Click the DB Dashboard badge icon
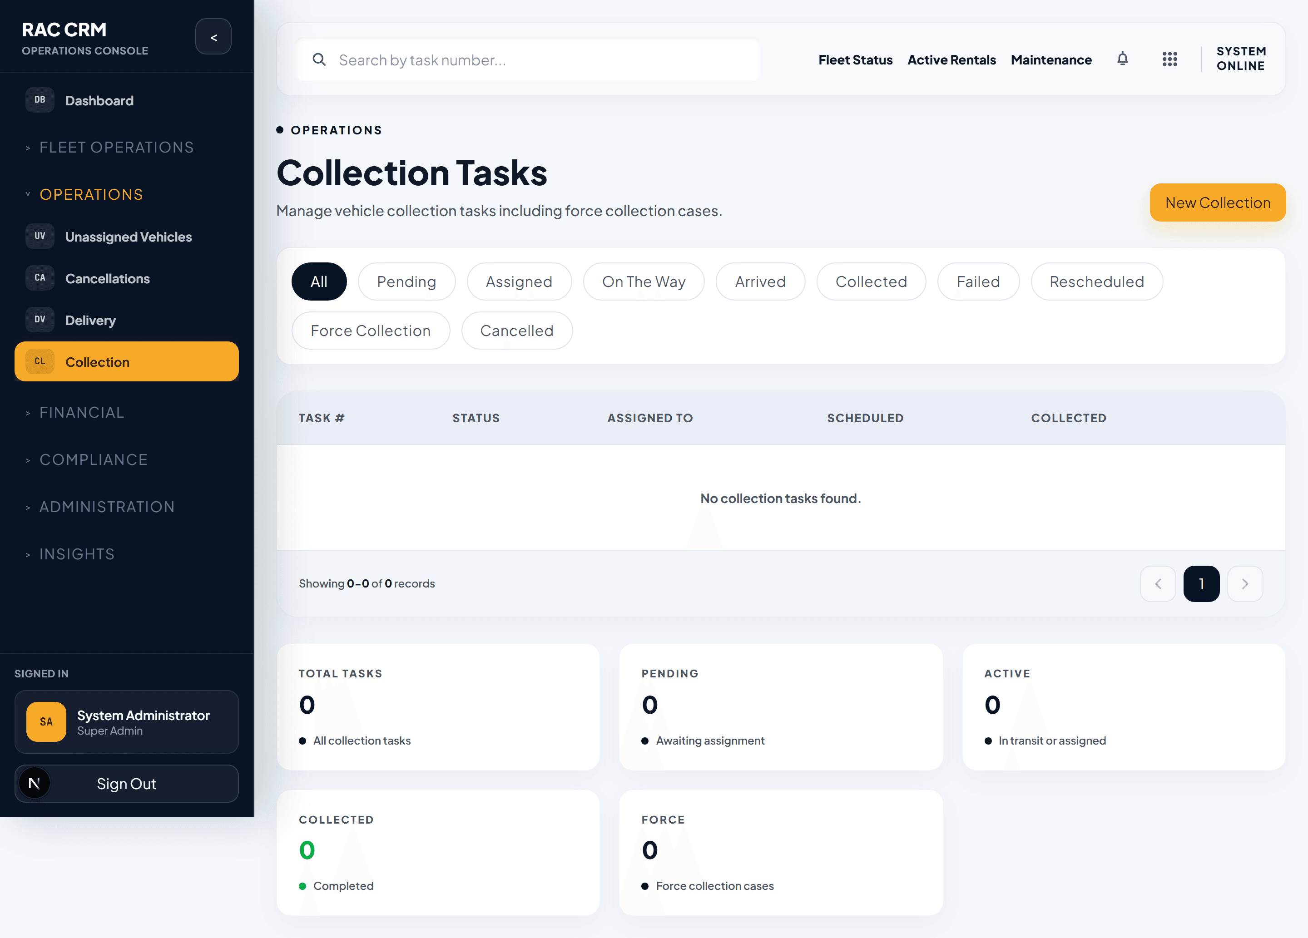1308x938 pixels. tap(40, 100)
